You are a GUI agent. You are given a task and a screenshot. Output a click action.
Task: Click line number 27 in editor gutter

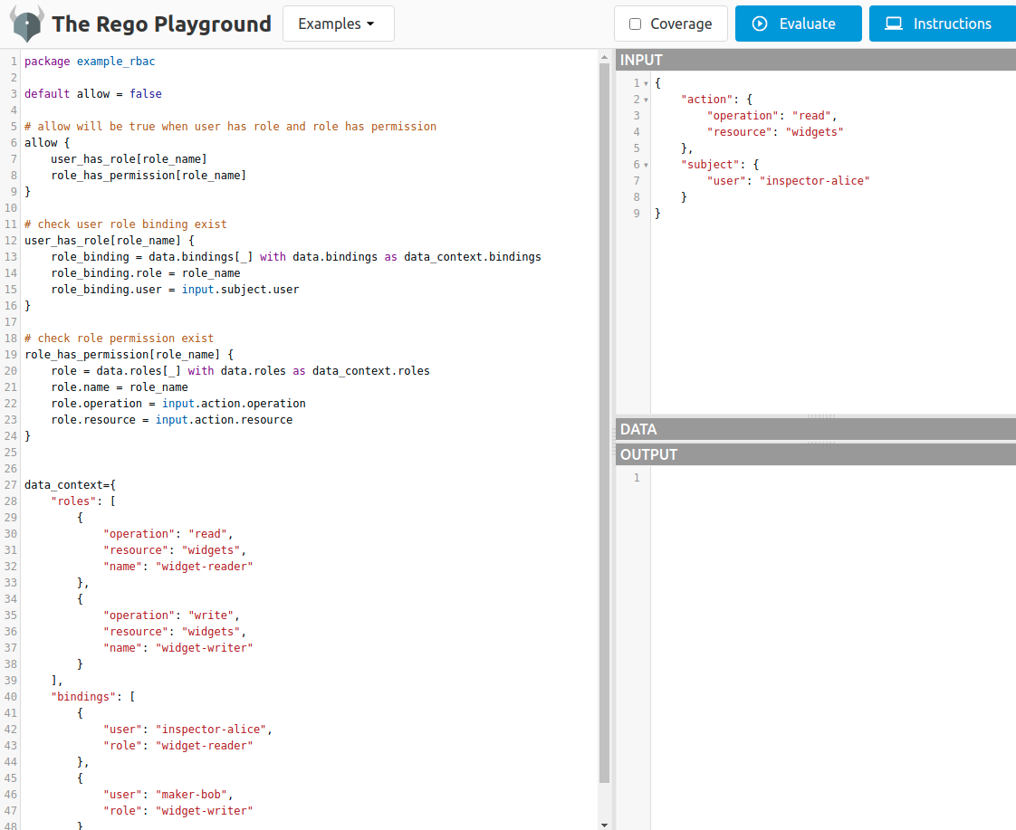coord(10,485)
